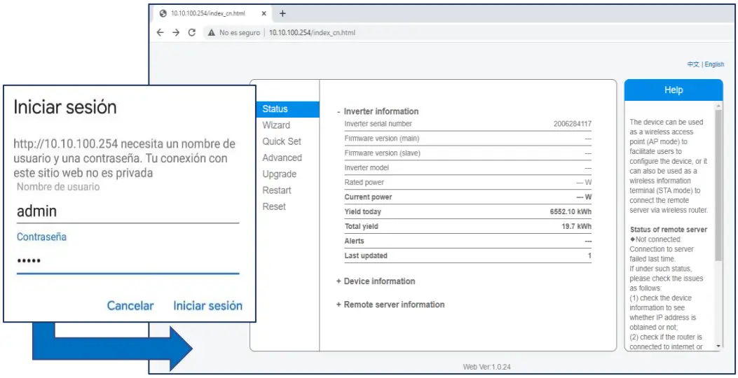Expand the Device information section
738x378 pixels.
click(x=376, y=281)
